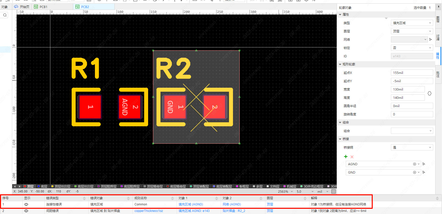442x214 pixels.
Task: Click the search magnifier icon at left
Action: coord(5,15)
